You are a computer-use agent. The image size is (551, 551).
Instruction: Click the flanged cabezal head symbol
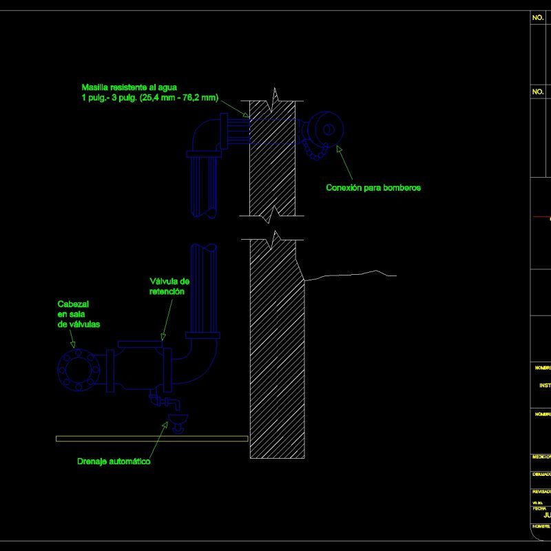81,370
